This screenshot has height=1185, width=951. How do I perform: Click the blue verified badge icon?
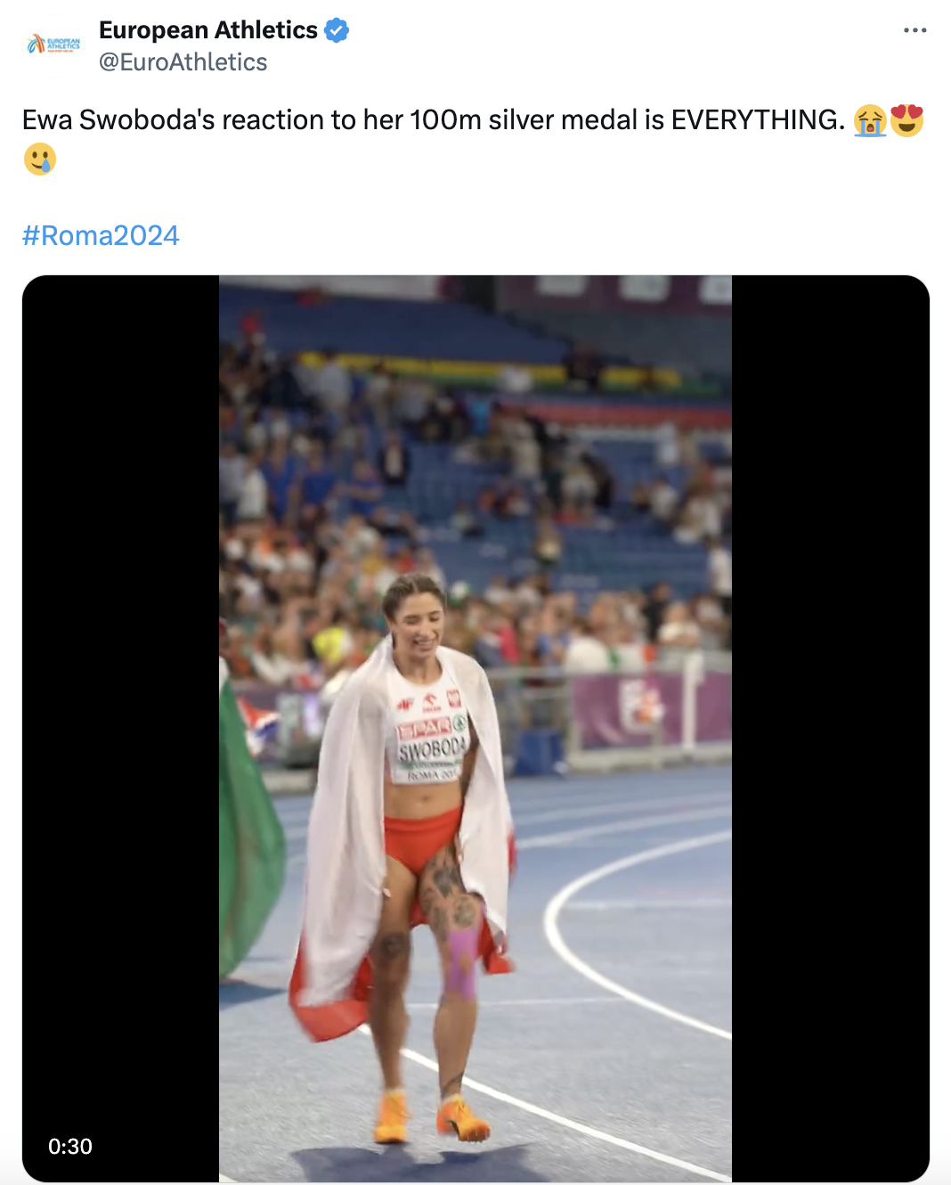tap(337, 30)
